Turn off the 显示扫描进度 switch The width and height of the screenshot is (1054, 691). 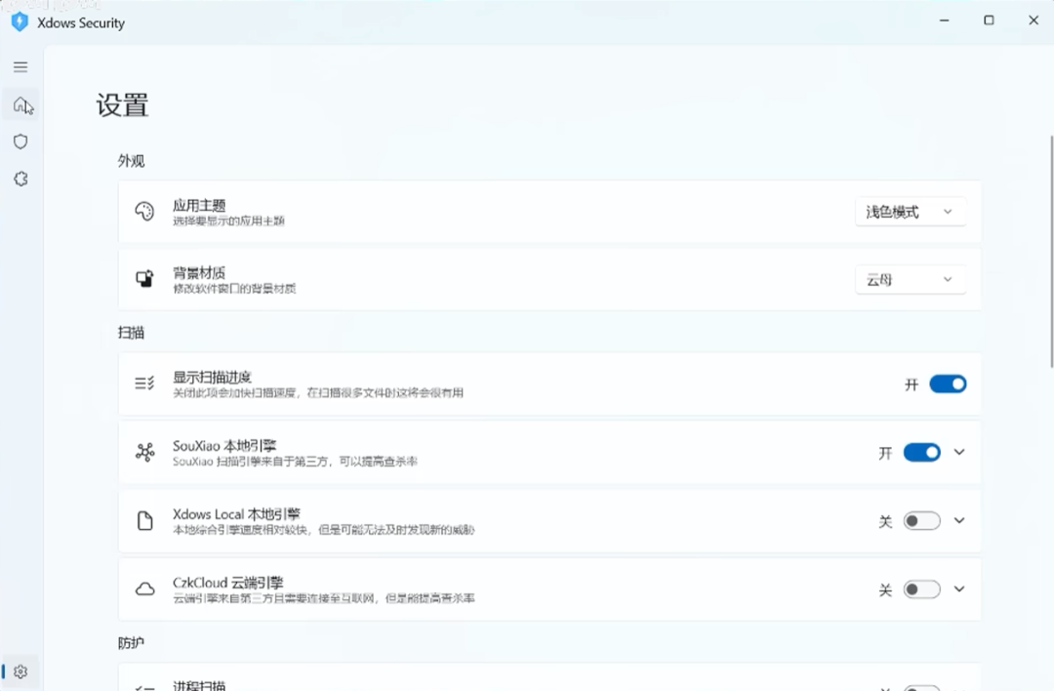948,384
